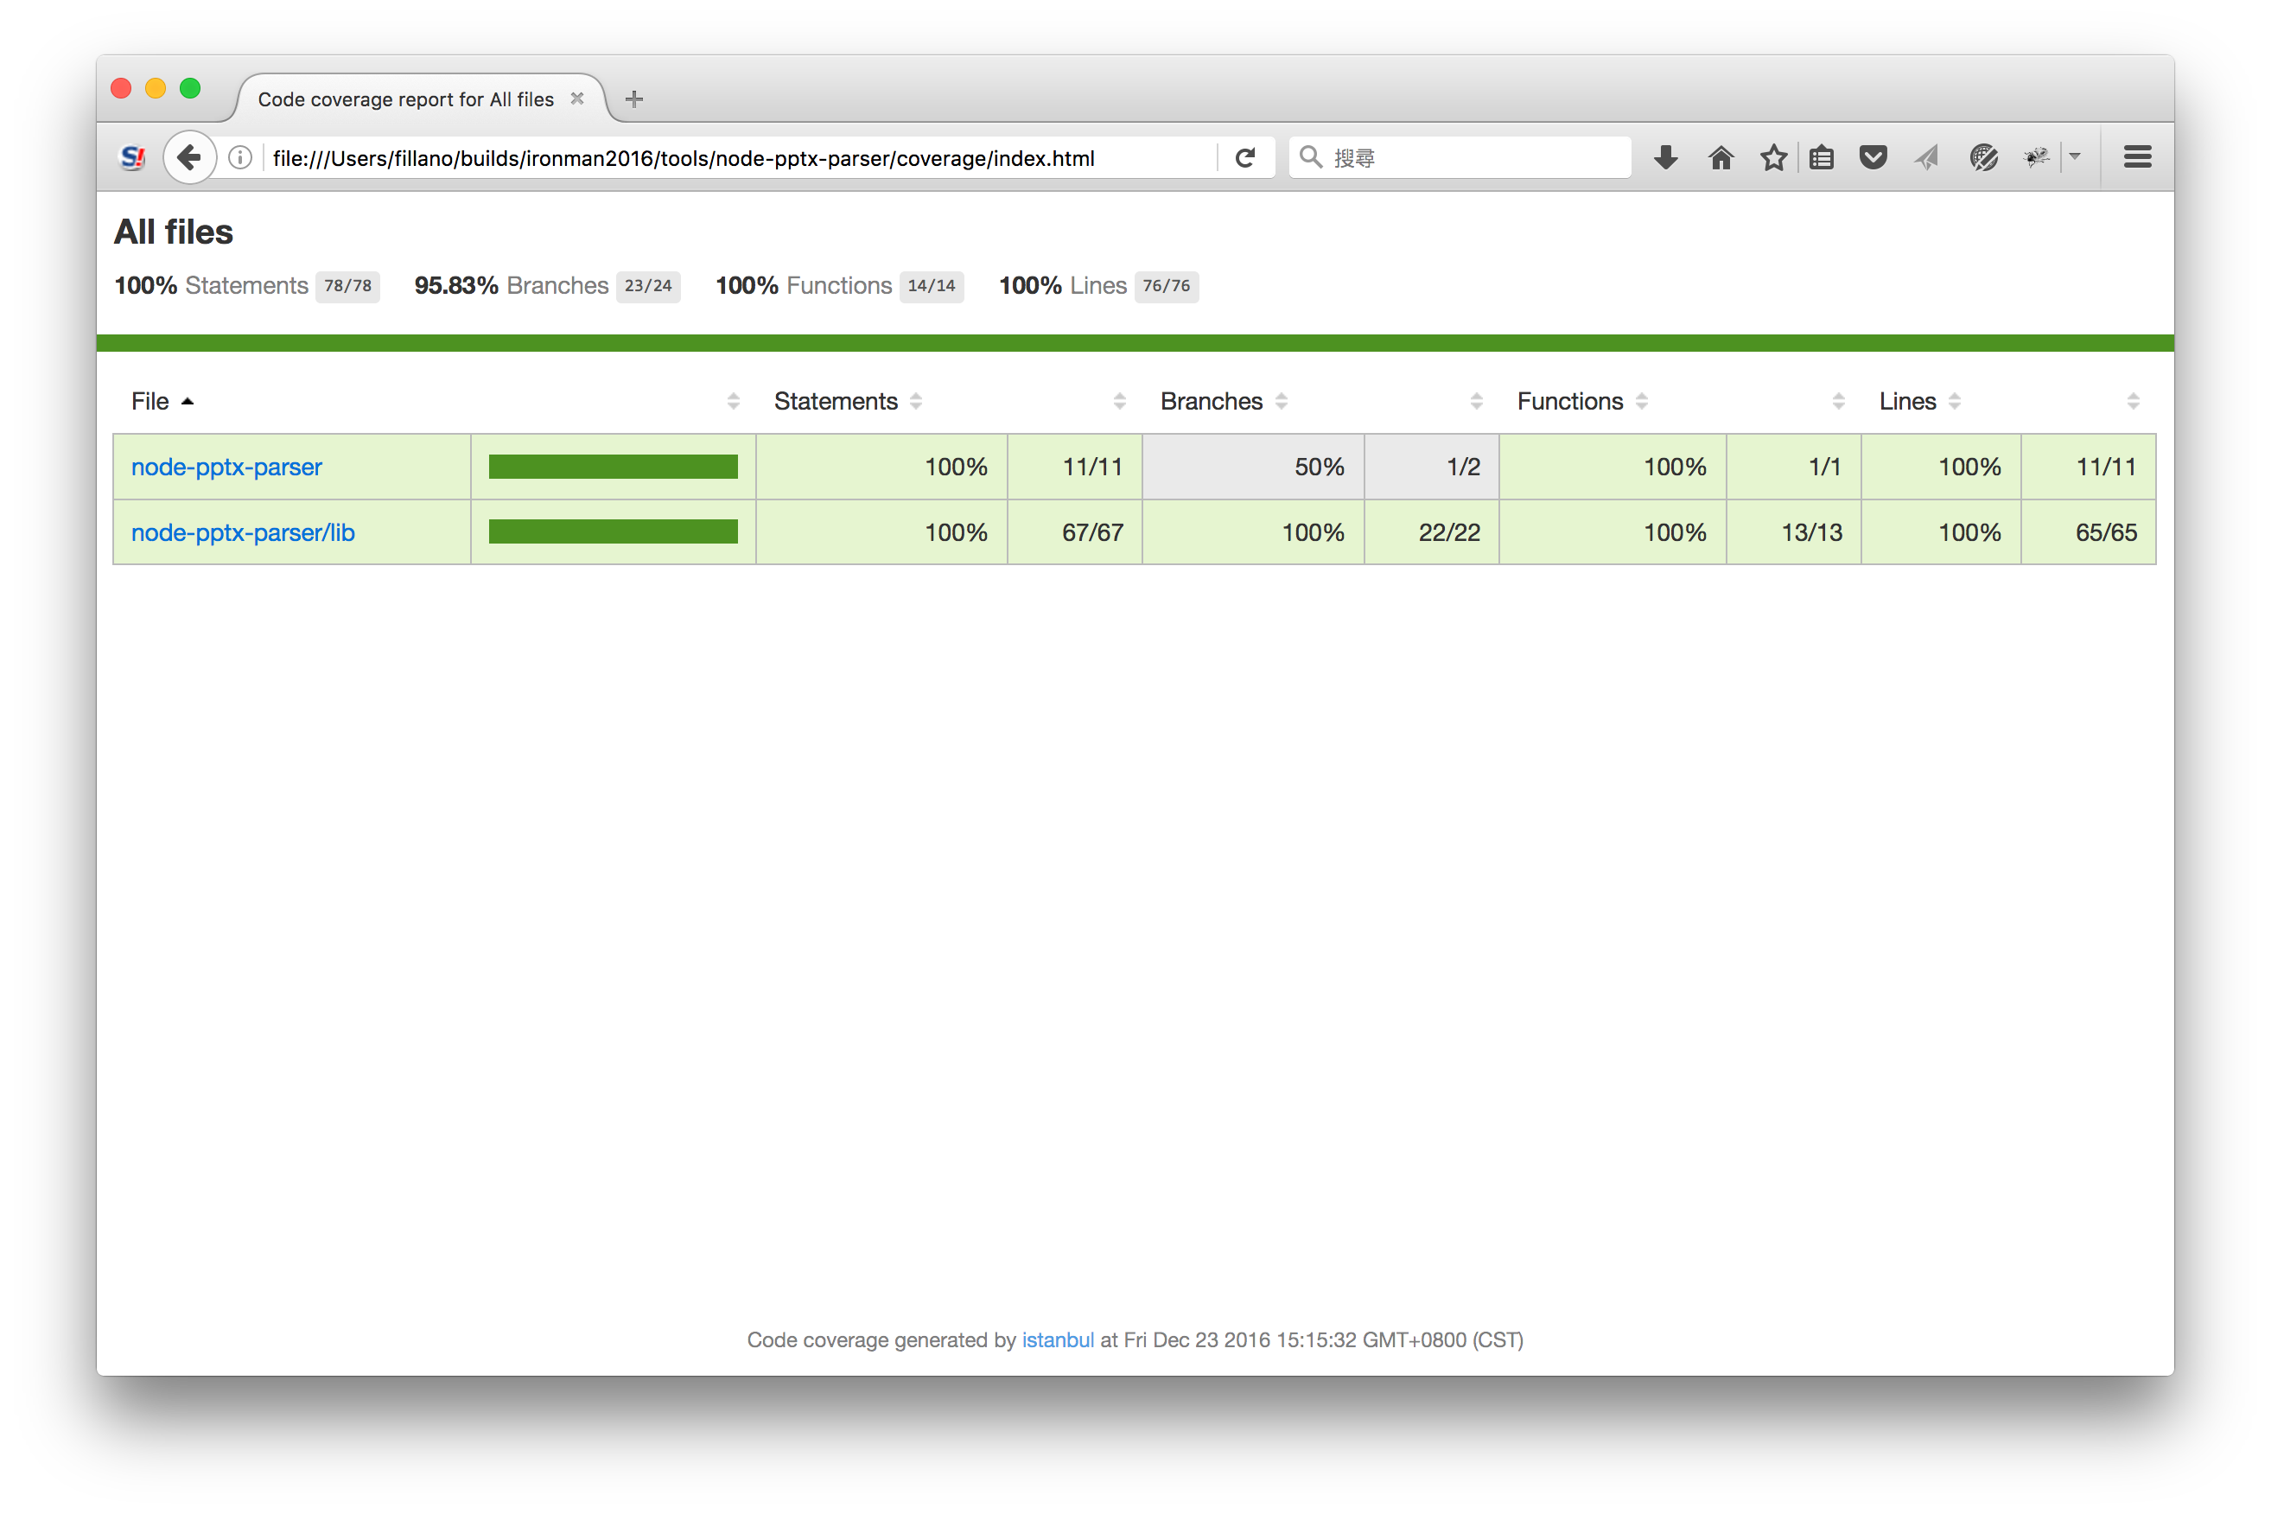The height and width of the screenshot is (1514, 2271).
Task: Click the All files heading
Action: coord(174,232)
